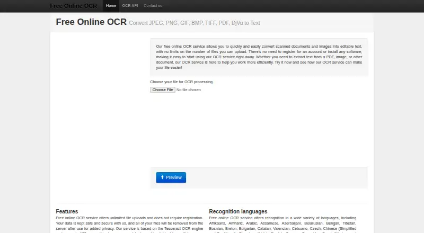Image resolution: width=424 pixels, height=233 pixels.
Task: Click the Features heading
Action: [67, 211]
